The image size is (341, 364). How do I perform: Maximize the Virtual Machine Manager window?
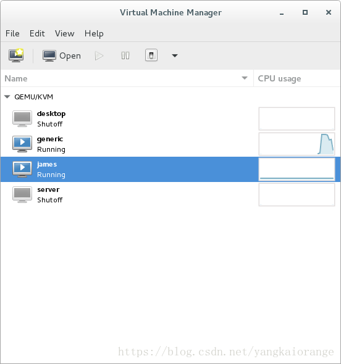305,12
